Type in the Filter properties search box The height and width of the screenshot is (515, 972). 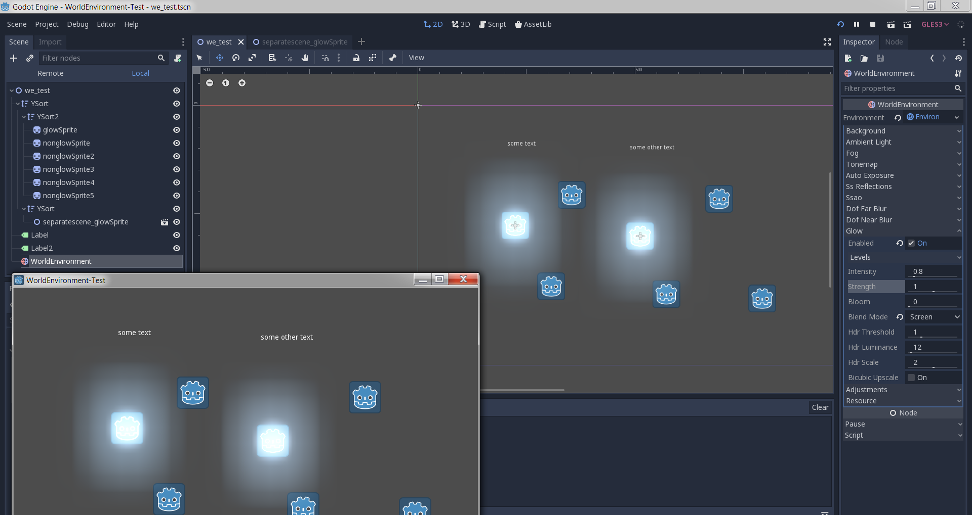[x=896, y=88]
